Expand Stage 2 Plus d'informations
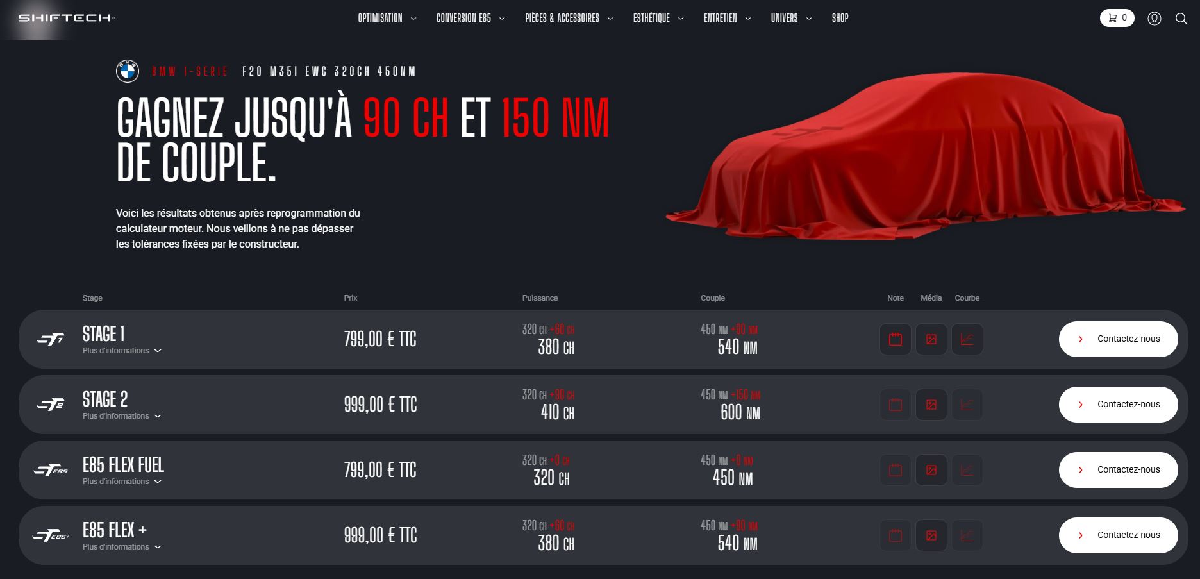 (122, 416)
